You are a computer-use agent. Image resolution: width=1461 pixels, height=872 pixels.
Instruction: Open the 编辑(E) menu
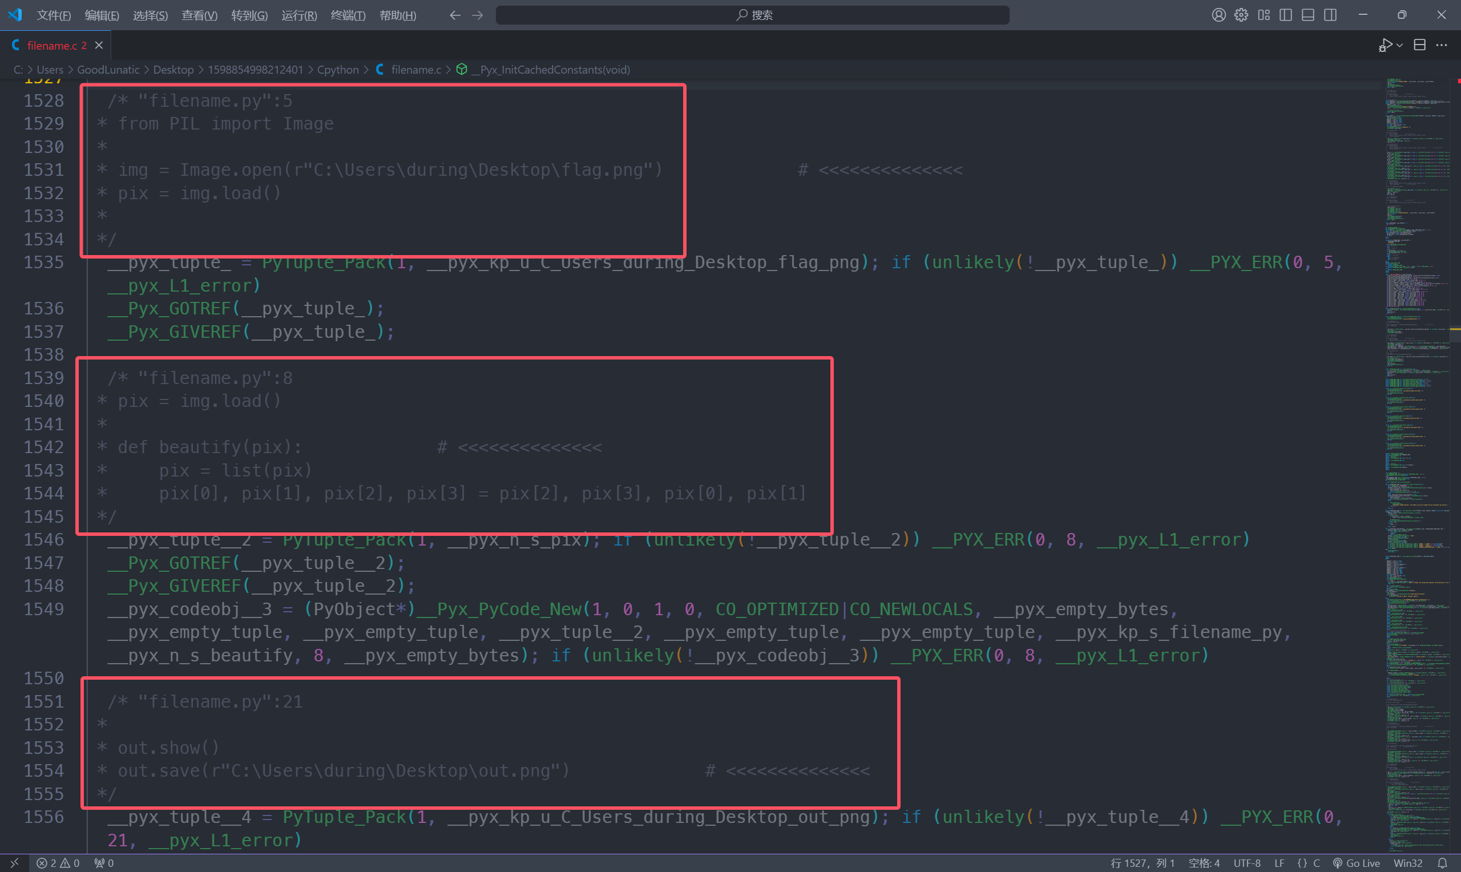(x=102, y=15)
